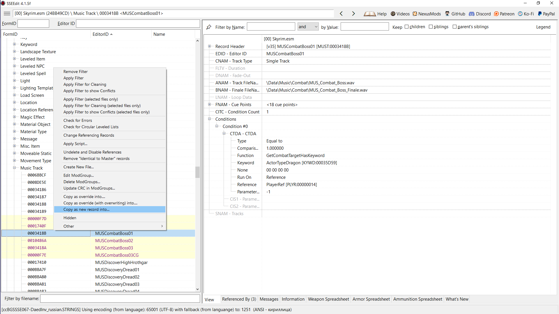This screenshot has height=314, width=559.
Task: Sort by EditorID column header
Action: 121,34
